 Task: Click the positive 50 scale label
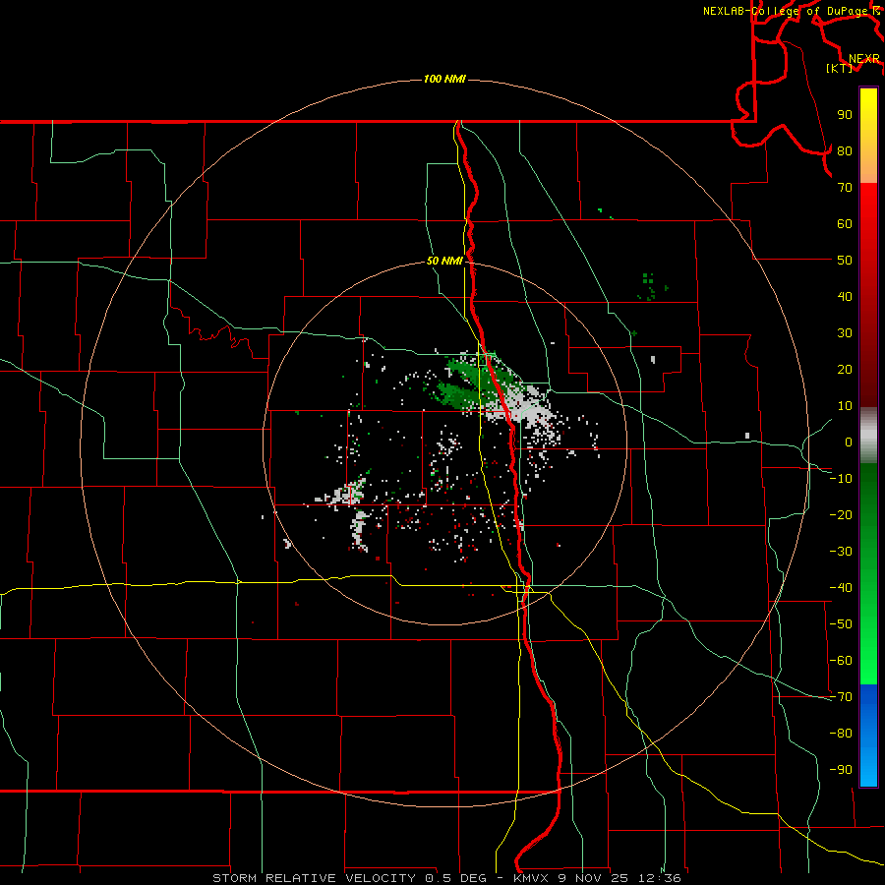(x=845, y=261)
